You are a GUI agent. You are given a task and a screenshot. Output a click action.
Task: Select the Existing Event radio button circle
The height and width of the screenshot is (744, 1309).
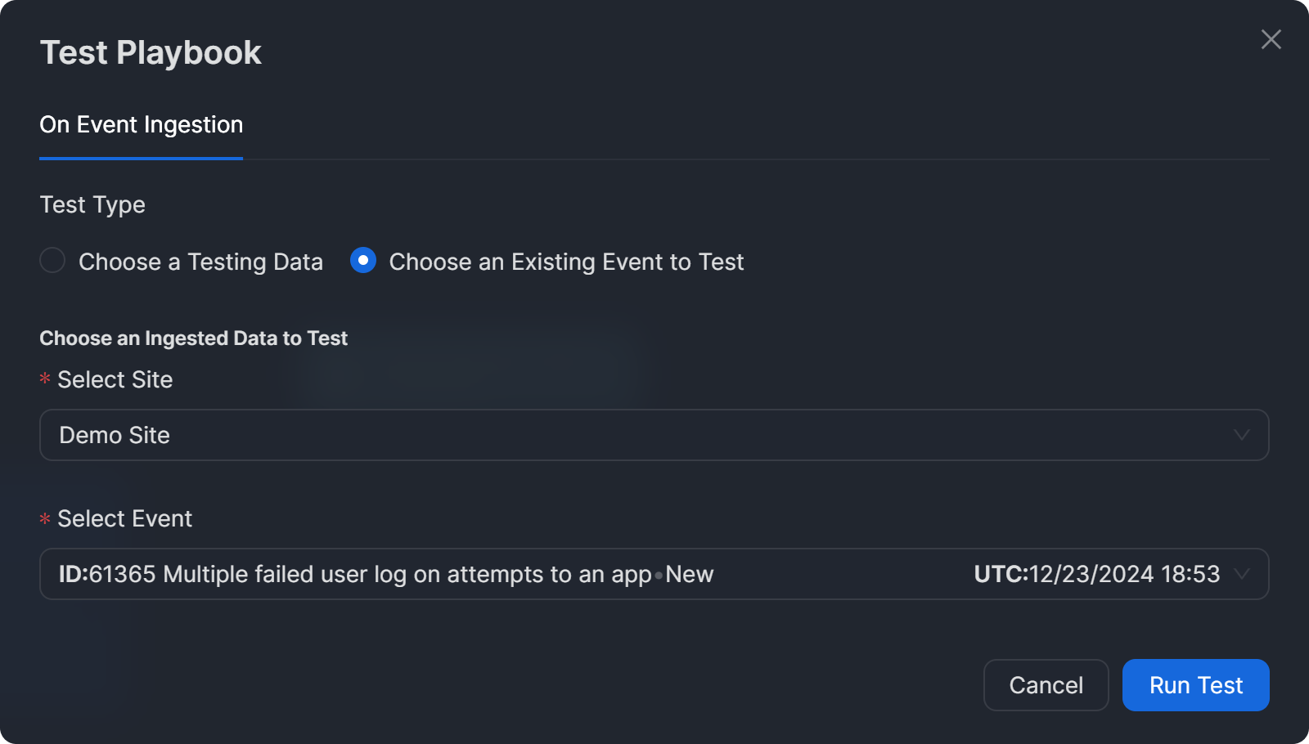[362, 261]
